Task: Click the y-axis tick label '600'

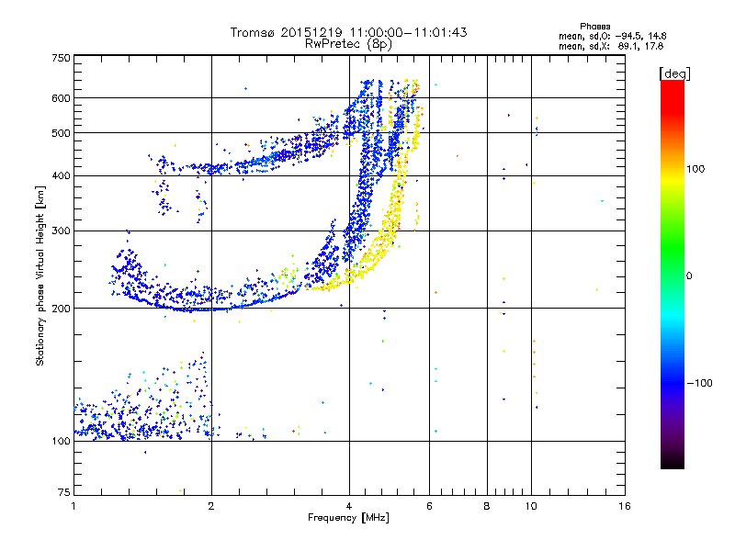Action: point(61,98)
